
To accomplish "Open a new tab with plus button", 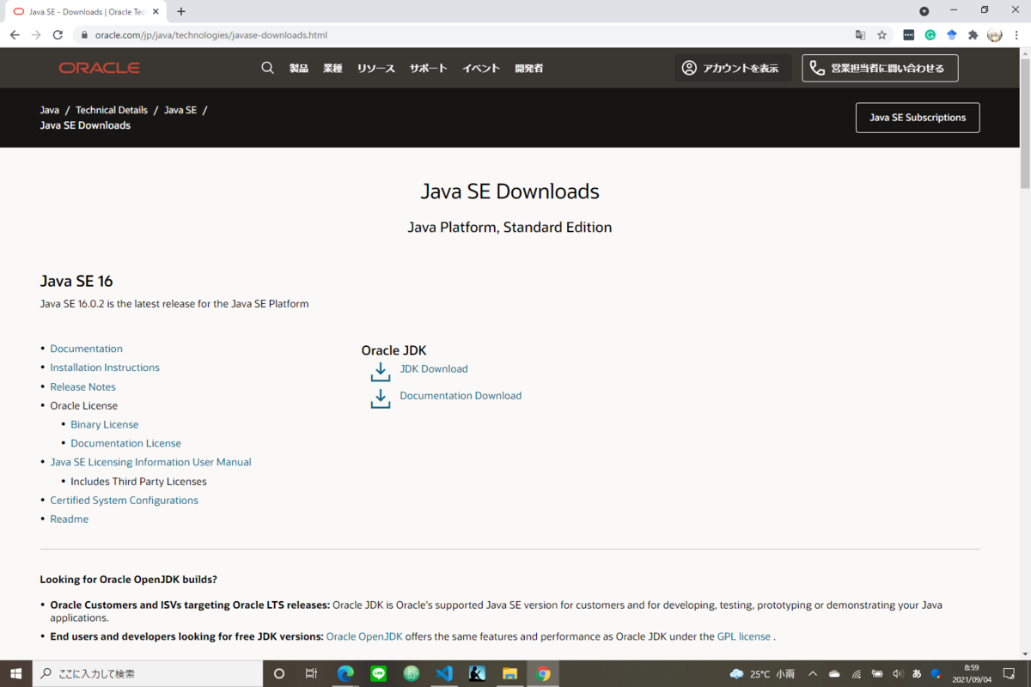I will (x=181, y=12).
